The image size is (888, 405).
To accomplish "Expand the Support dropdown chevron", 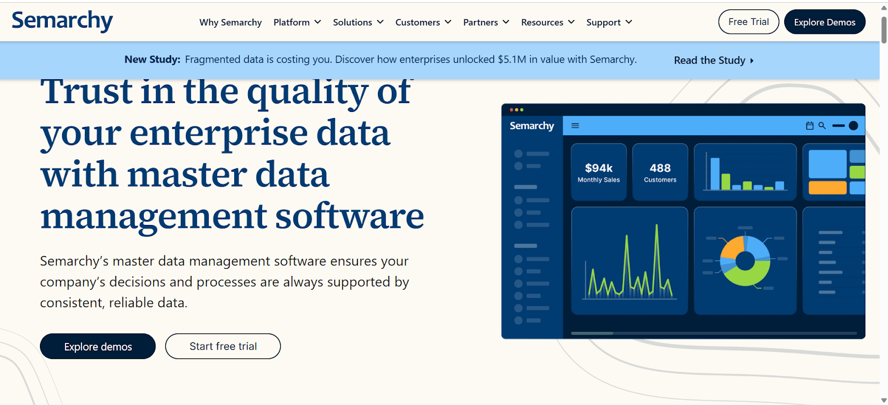I will [x=629, y=22].
